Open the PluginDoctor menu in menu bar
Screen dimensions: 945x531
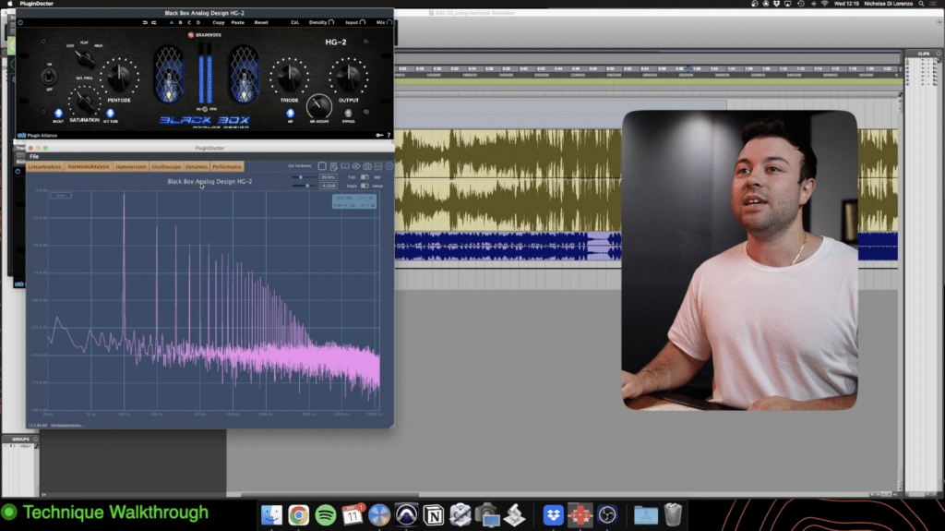tap(36, 4)
